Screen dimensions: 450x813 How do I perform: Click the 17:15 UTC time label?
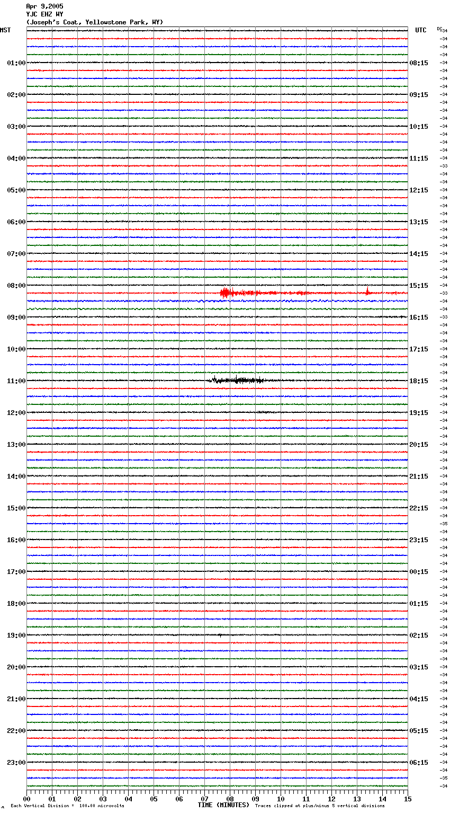click(x=419, y=349)
